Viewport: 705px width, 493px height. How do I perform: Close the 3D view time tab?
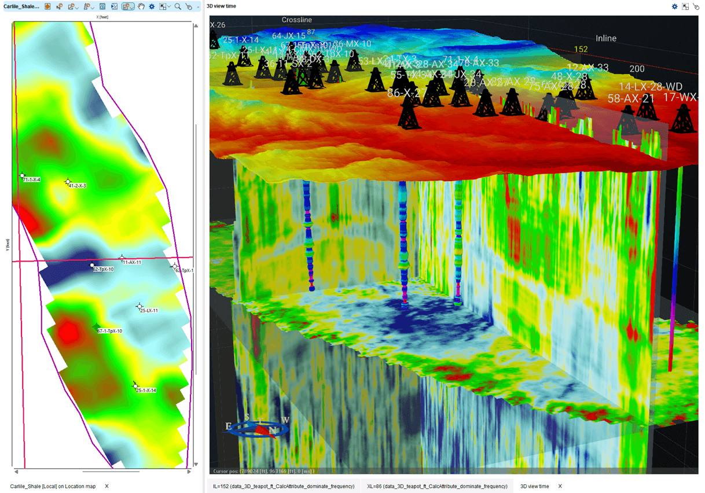tap(560, 486)
